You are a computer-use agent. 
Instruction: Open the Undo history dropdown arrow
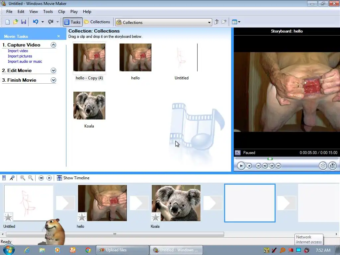tap(42, 22)
